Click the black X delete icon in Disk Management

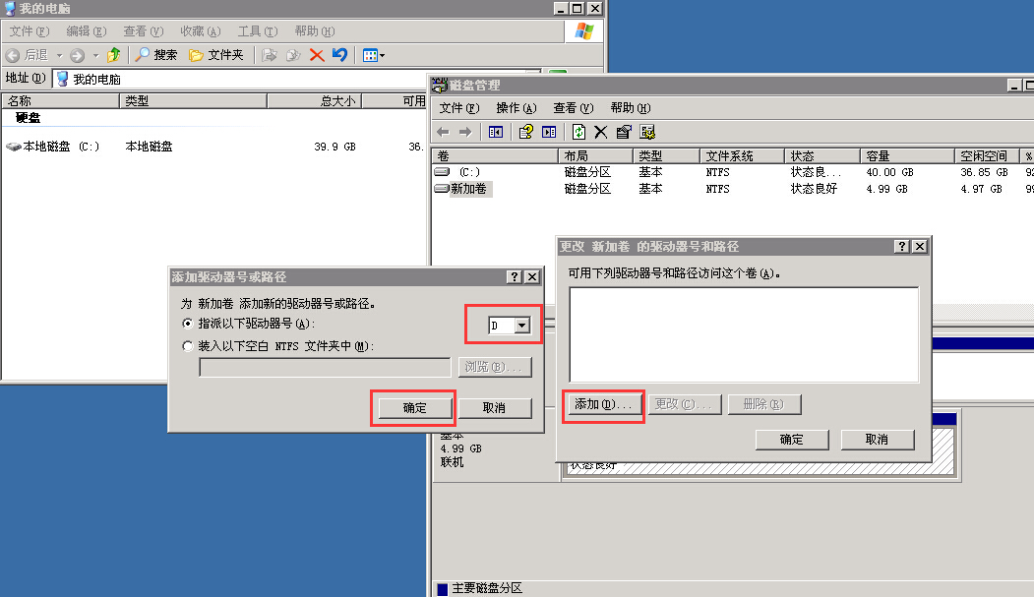(600, 132)
